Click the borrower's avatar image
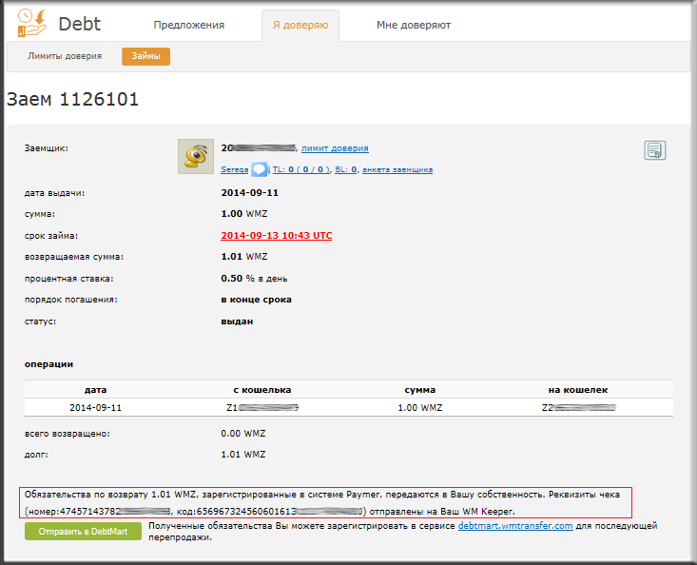Image resolution: width=697 pixels, height=565 pixels. tap(195, 156)
